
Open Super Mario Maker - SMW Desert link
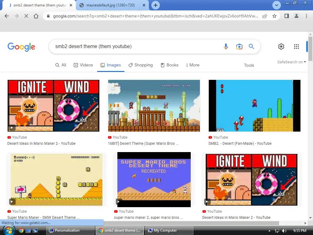pyautogui.click(x=43, y=217)
